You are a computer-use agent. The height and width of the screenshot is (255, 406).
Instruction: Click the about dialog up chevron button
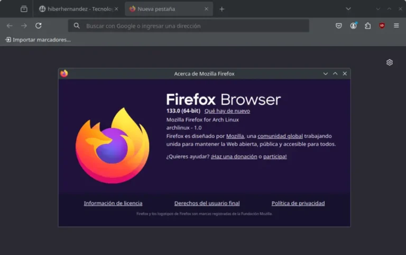[x=335, y=74]
